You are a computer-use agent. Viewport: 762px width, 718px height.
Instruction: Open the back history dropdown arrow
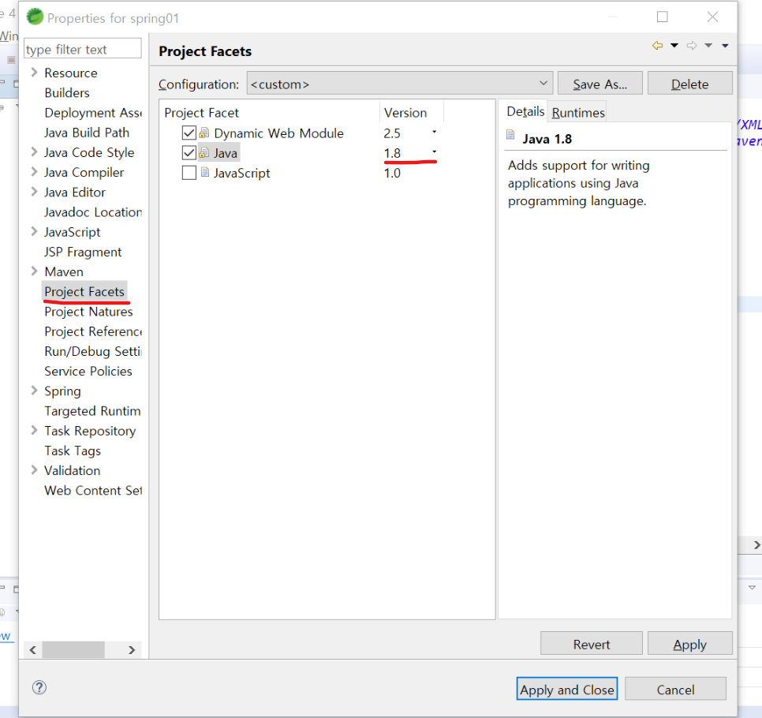pyautogui.click(x=674, y=46)
